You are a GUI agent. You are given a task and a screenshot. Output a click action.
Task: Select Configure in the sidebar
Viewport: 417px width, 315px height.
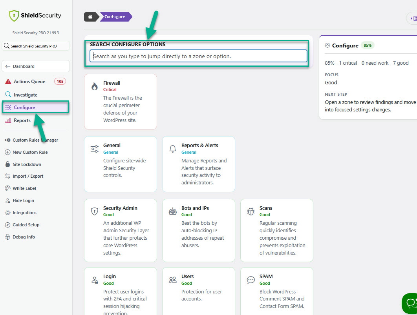[36, 107]
